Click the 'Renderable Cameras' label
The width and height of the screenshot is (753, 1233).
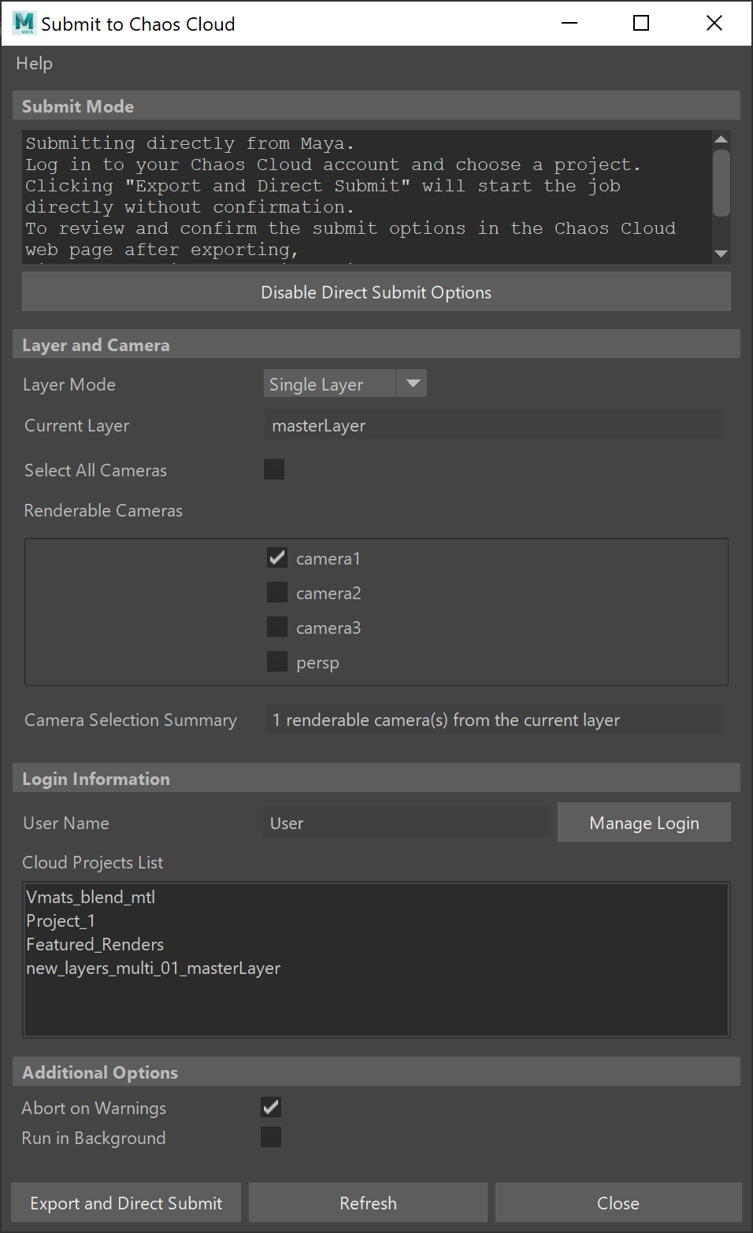click(x=103, y=510)
